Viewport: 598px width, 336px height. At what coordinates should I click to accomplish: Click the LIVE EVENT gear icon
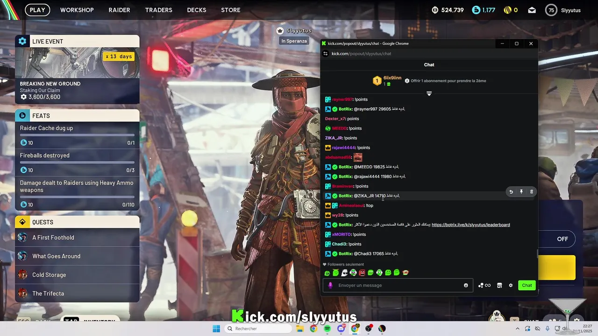[x=22, y=41]
